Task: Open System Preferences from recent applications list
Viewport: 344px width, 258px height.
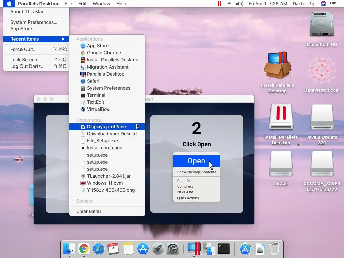Action: coord(107,88)
